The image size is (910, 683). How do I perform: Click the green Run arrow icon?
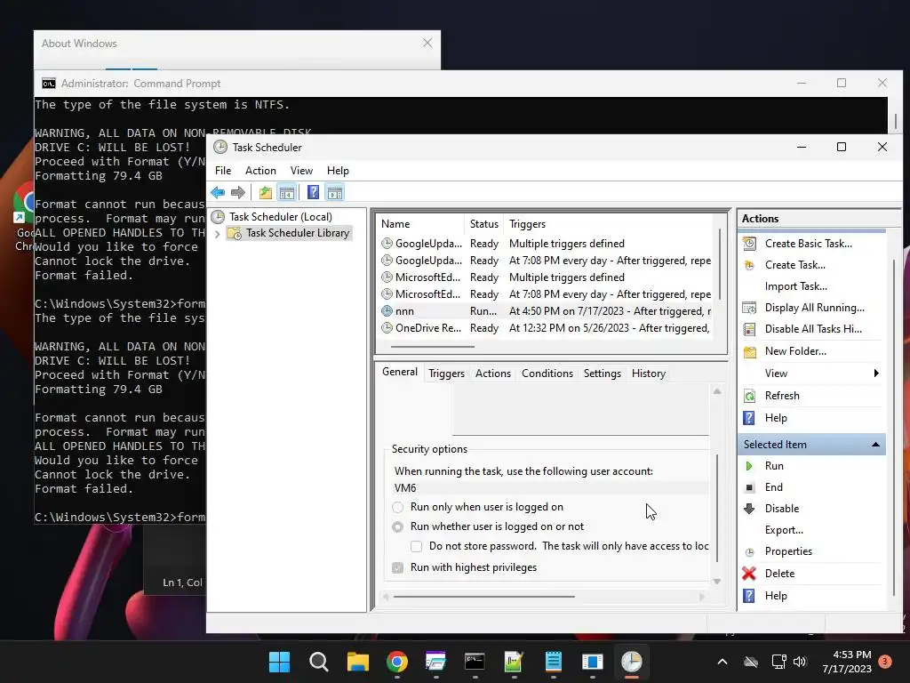pyautogui.click(x=749, y=466)
